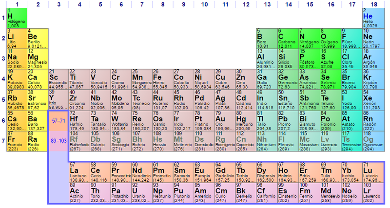Select the Hierro (Fe) element
Image resolution: width=390 pixels, height=208 pixels.
163,79
